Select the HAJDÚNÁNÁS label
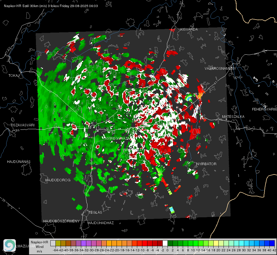 click(x=19, y=162)
